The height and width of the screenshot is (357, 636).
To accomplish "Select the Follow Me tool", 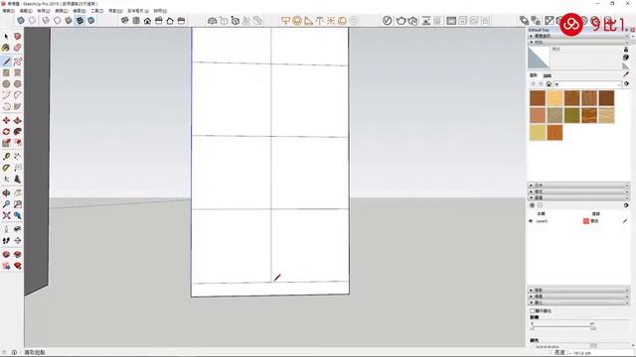I will 18,132.
